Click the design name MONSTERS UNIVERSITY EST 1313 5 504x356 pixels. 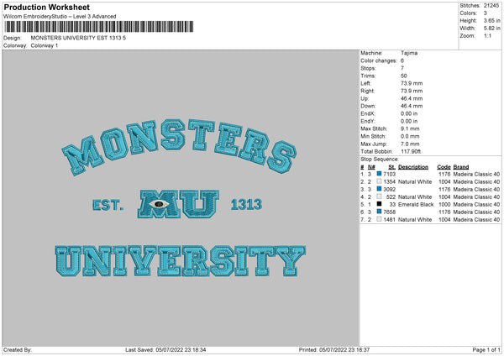point(78,38)
